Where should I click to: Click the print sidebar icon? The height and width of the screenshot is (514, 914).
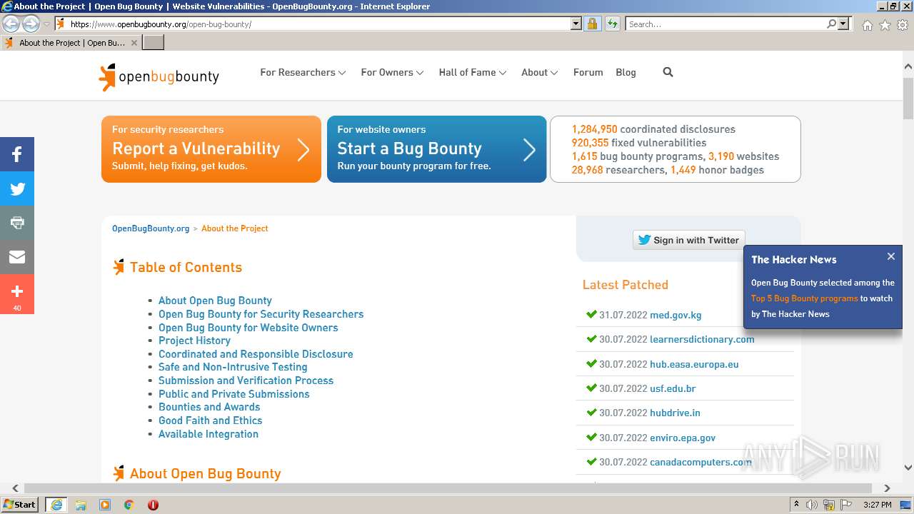17,223
